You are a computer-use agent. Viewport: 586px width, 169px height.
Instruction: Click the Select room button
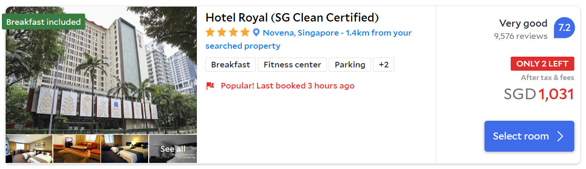529,136
